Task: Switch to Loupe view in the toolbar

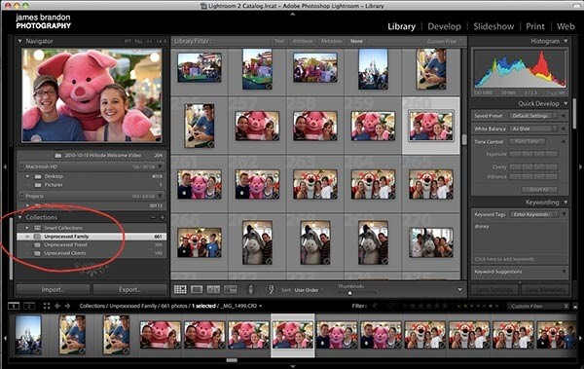Action: click(x=197, y=289)
